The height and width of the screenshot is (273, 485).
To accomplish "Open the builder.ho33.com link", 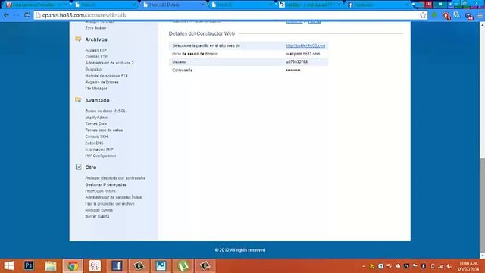I will (x=305, y=45).
